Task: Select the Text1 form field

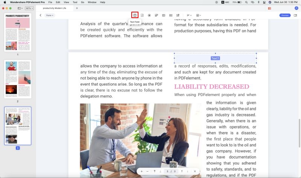Action: pos(215,58)
